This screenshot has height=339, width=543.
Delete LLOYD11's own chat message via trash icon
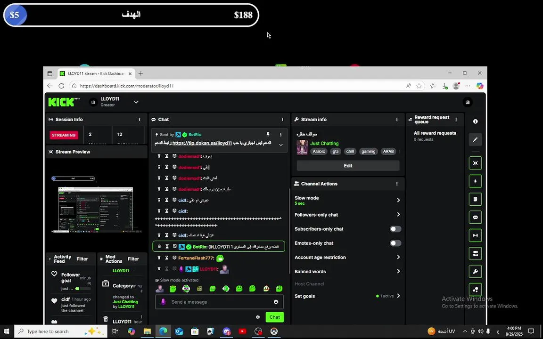pyautogui.click(x=159, y=269)
